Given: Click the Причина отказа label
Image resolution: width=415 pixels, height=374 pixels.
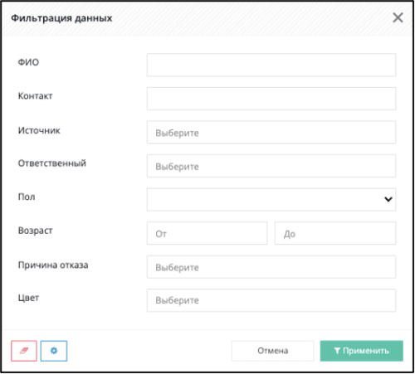Looking at the screenshot, I should coord(53,265).
